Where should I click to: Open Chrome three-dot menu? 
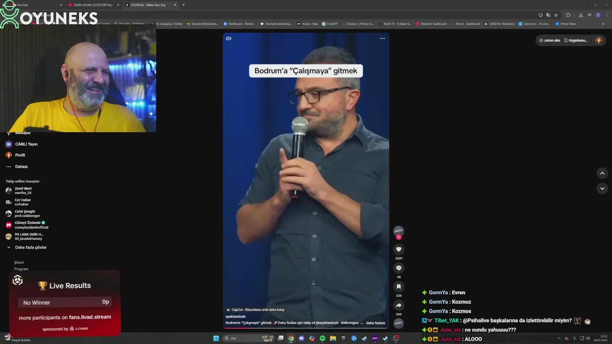pyautogui.click(x=606, y=15)
